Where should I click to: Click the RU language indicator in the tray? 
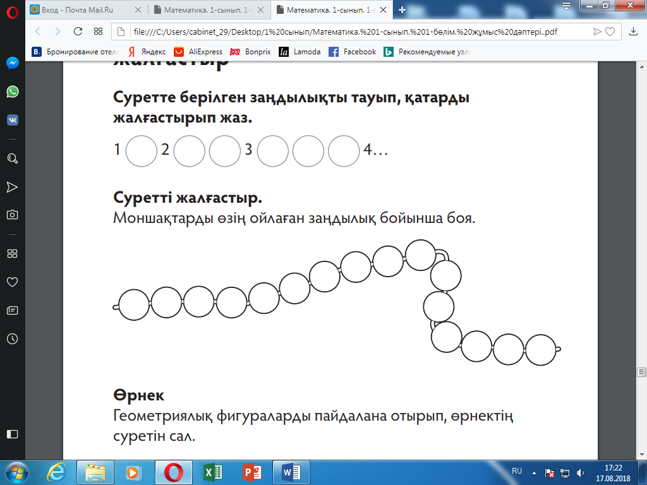click(517, 471)
